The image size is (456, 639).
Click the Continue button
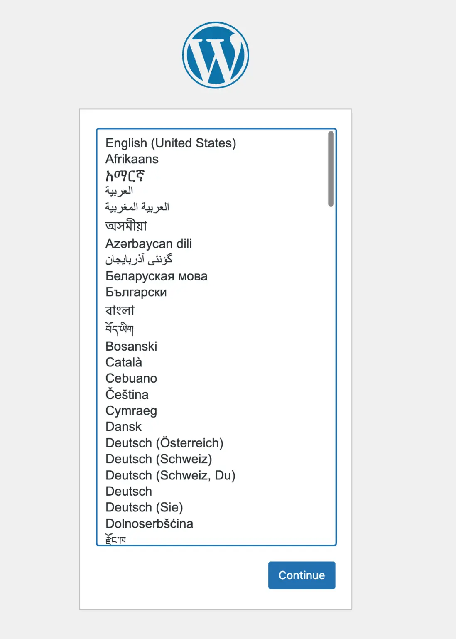302,575
